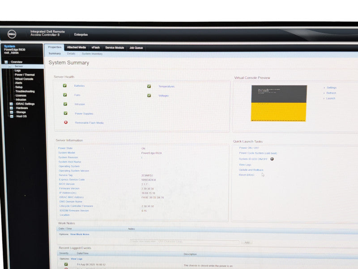358x269 pixels.
Task: Collapse the Overview tree node
Action: (6, 62)
